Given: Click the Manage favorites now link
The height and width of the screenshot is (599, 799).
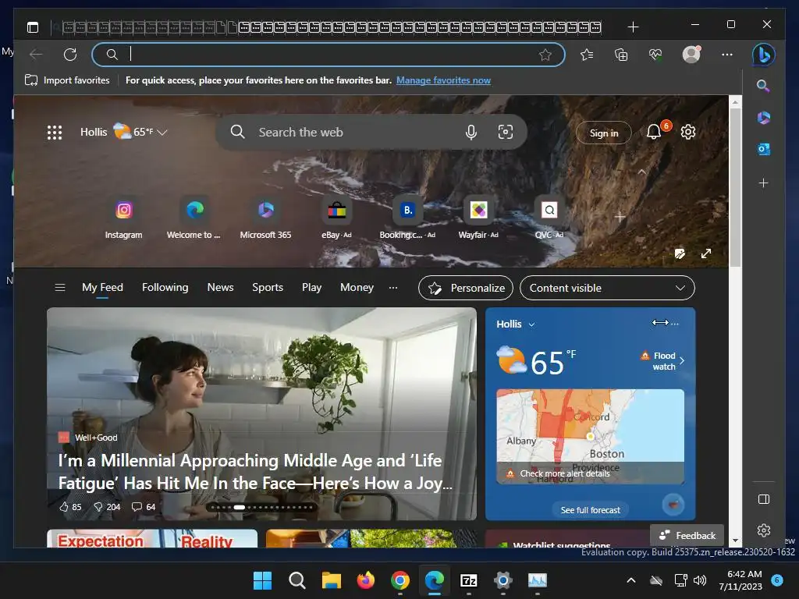Looking at the screenshot, I should 443,80.
